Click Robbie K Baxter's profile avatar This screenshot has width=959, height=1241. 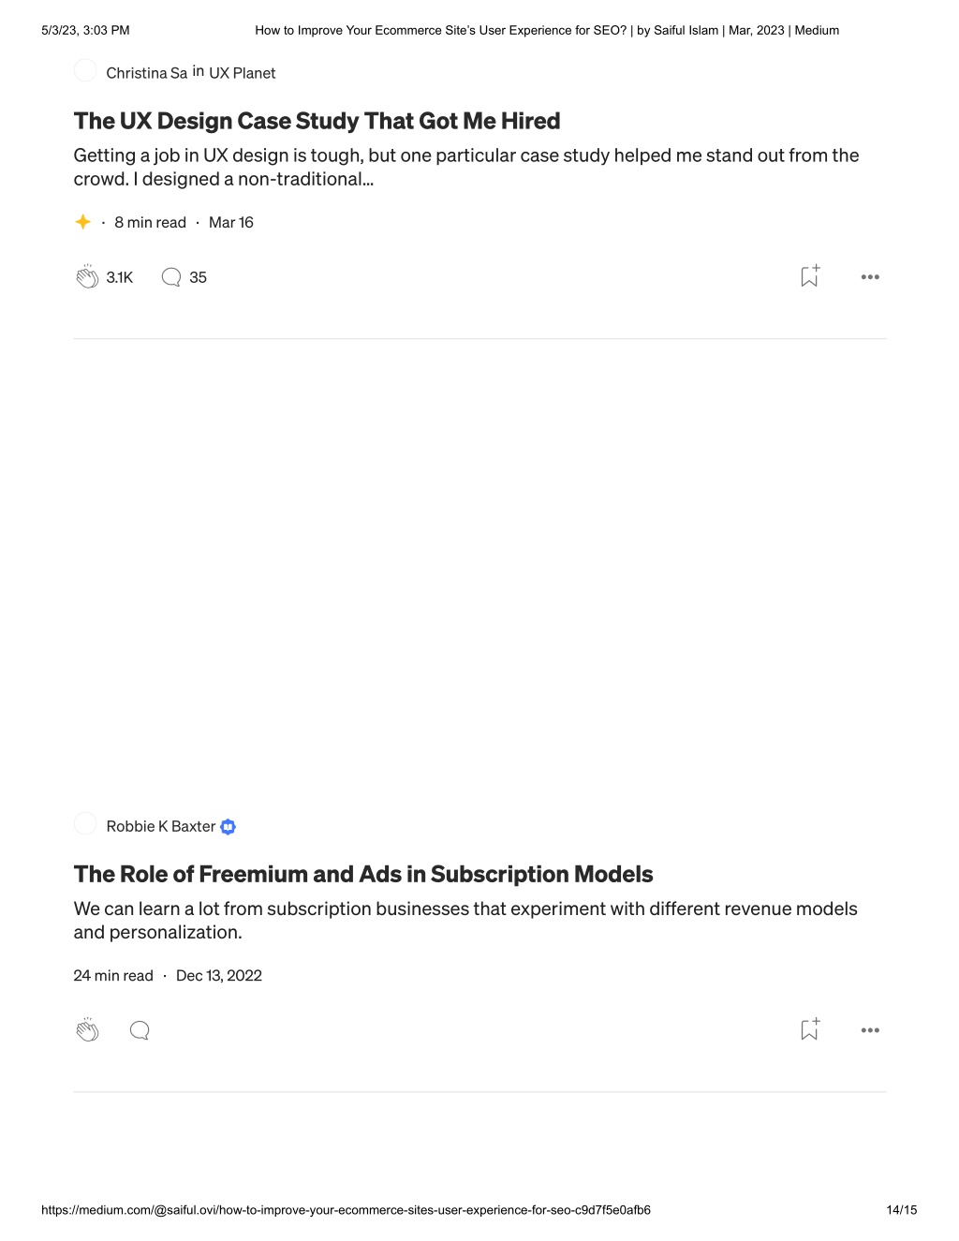click(85, 823)
